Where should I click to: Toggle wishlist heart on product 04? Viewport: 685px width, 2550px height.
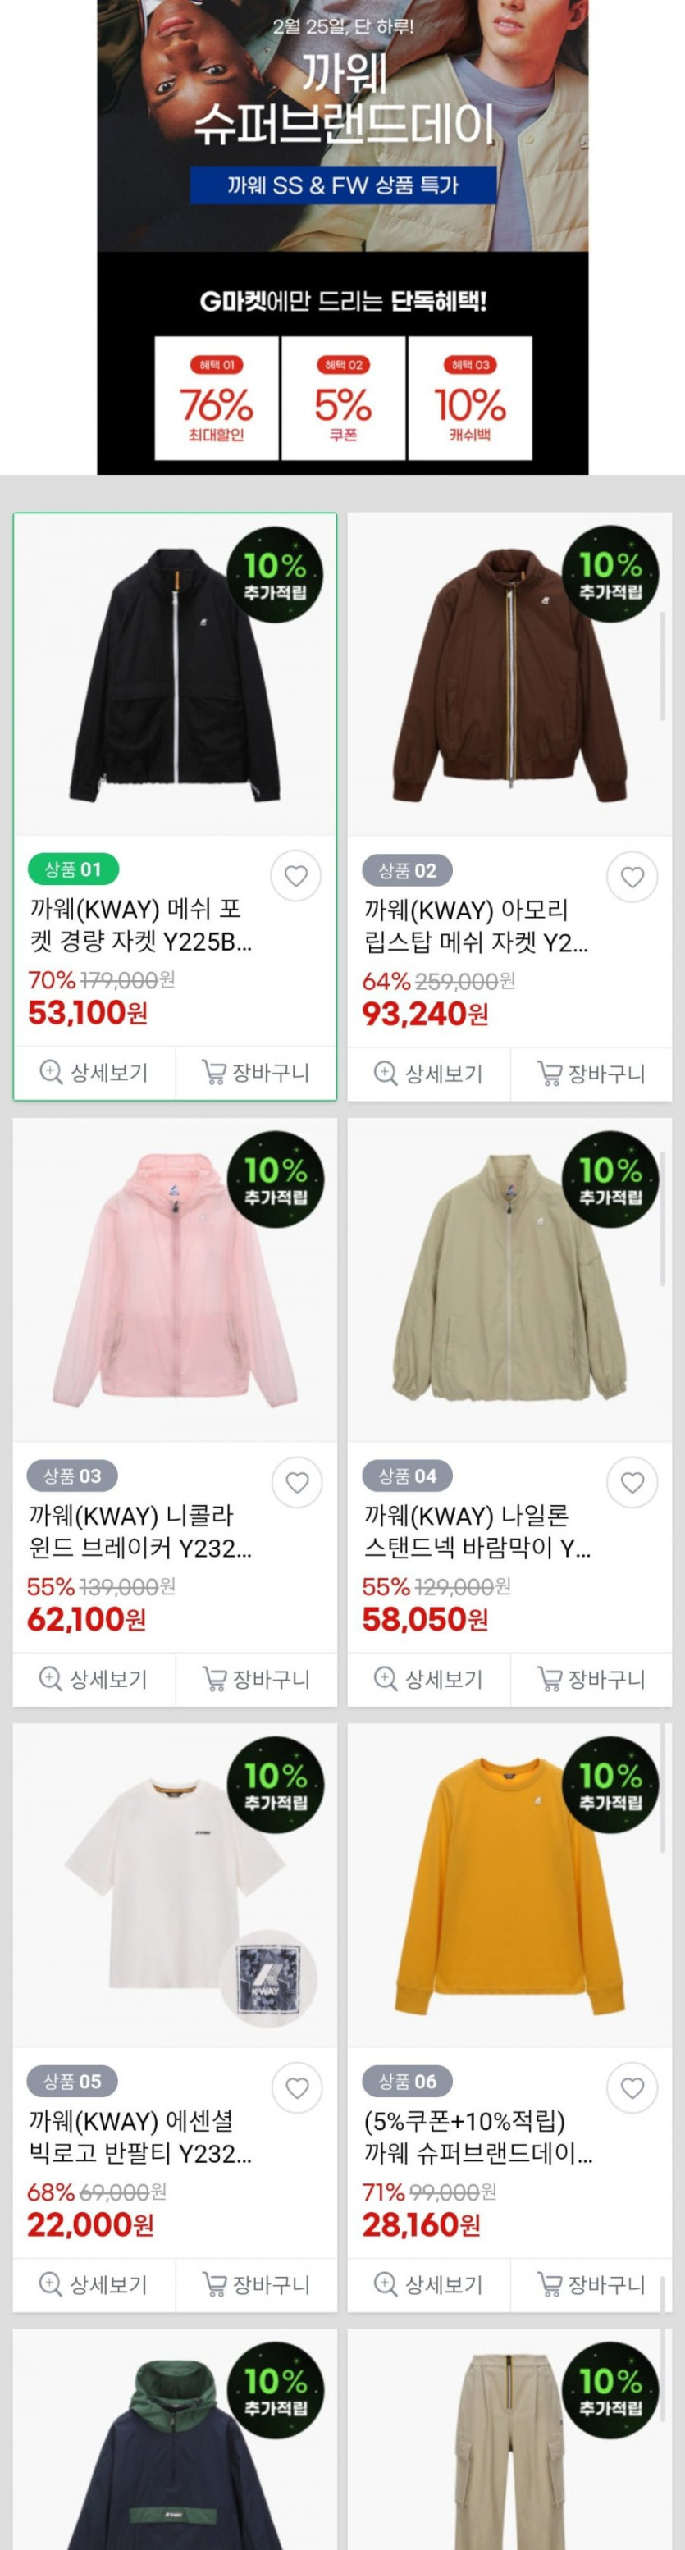[632, 1482]
